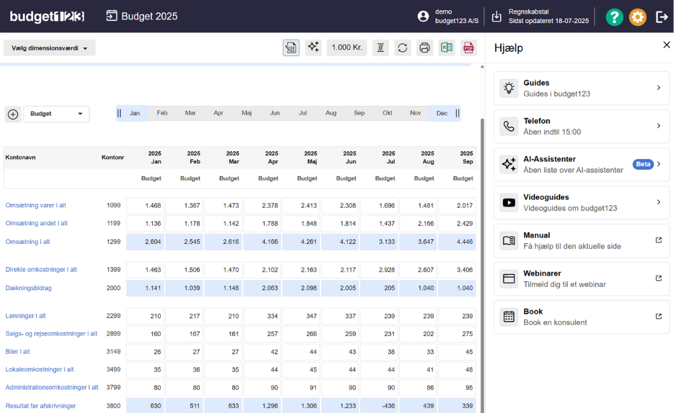Click the log out icon

(x=661, y=16)
